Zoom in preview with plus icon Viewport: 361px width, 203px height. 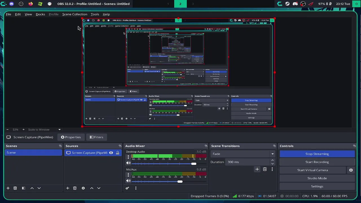coord(23,129)
